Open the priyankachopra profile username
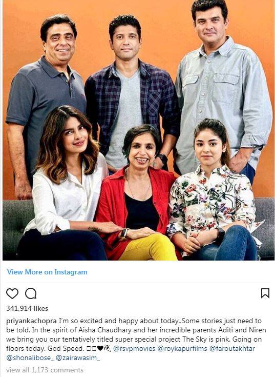The width and height of the screenshot is (275, 377). 31,321
